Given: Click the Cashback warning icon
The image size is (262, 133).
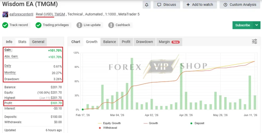Looking at the screenshot, I should click(x=111, y=25).
